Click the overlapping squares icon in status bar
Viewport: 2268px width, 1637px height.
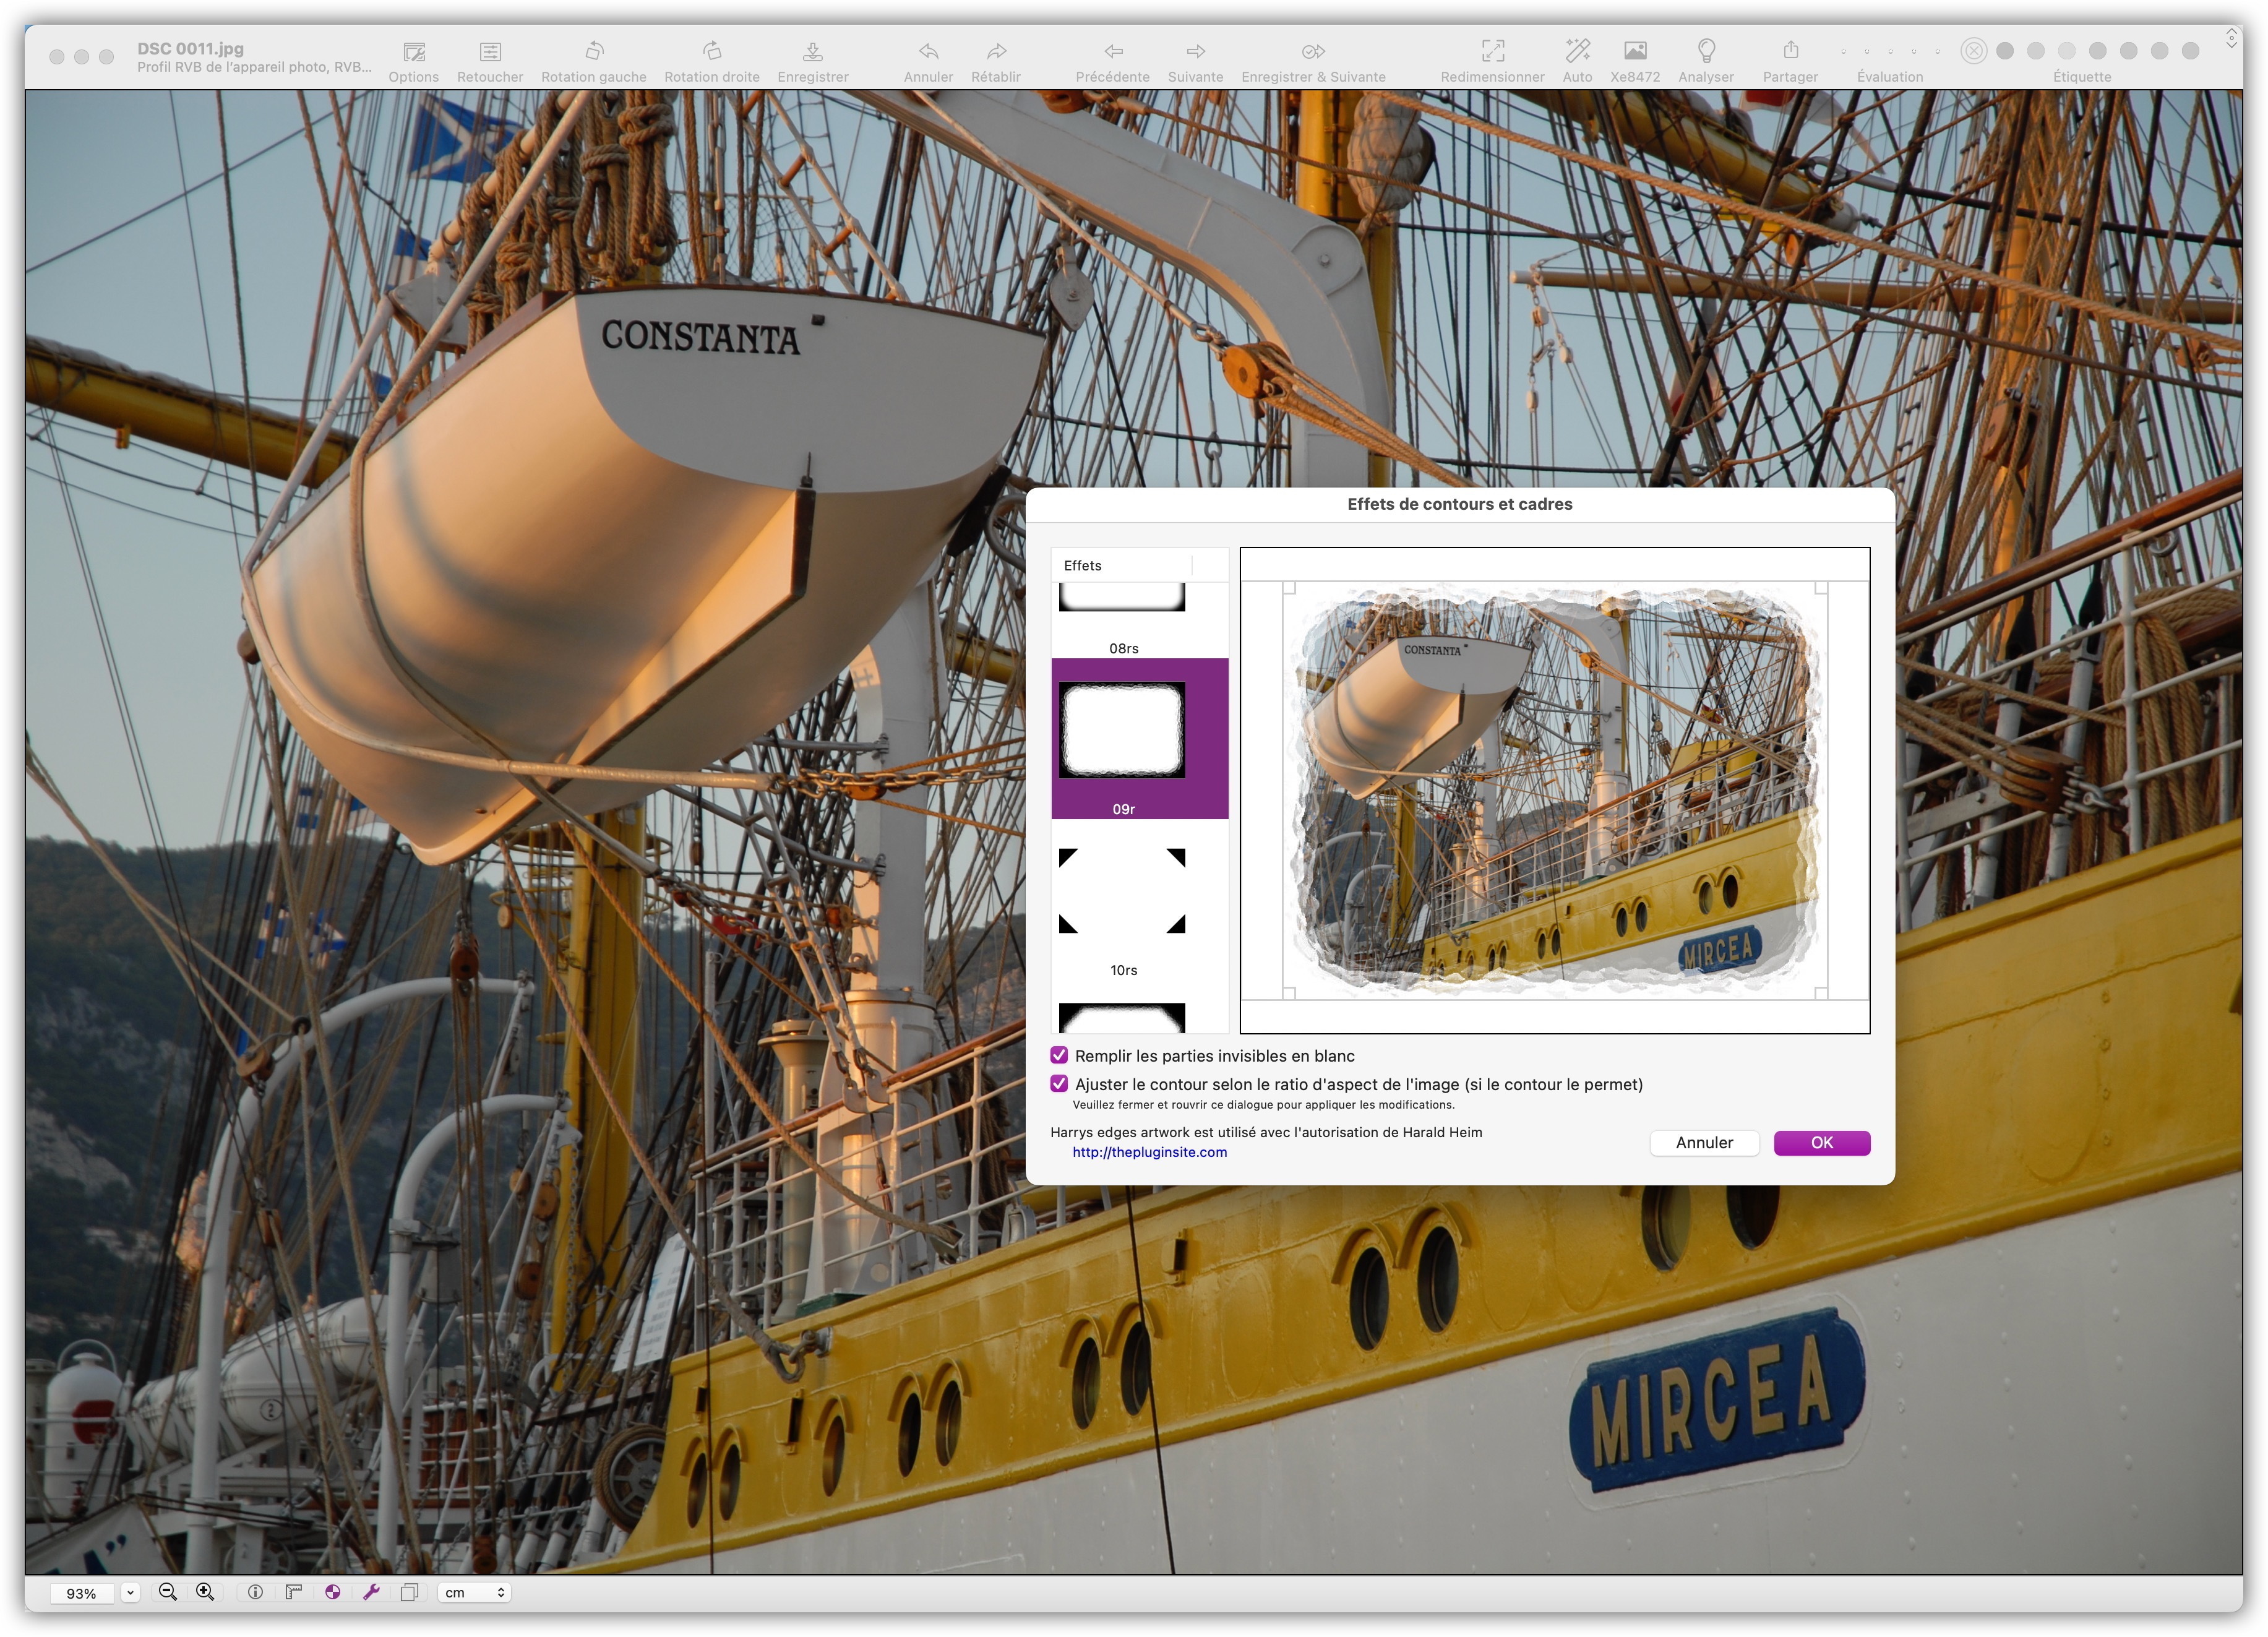(409, 1592)
